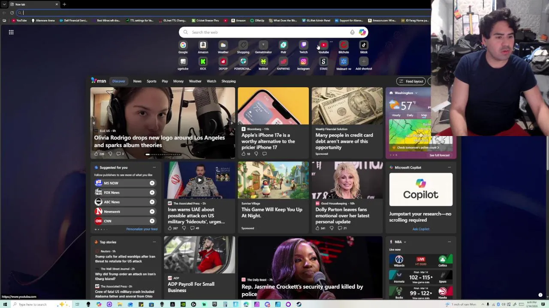
Task: Follow ABC News with plus button
Action: [x=152, y=202]
